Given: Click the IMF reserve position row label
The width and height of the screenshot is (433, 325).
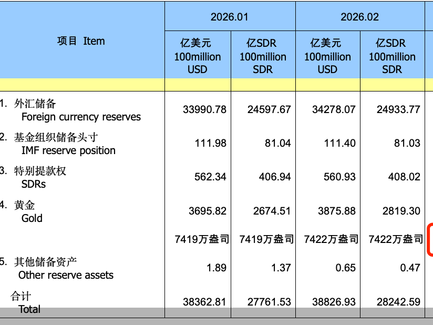Looking at the screenshot, I should pyautogui.click(x=68, y=150).
